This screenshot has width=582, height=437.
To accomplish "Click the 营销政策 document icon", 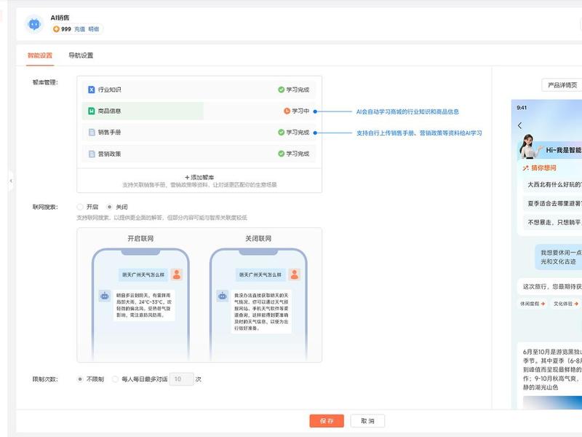I will (x=92, y=154).
